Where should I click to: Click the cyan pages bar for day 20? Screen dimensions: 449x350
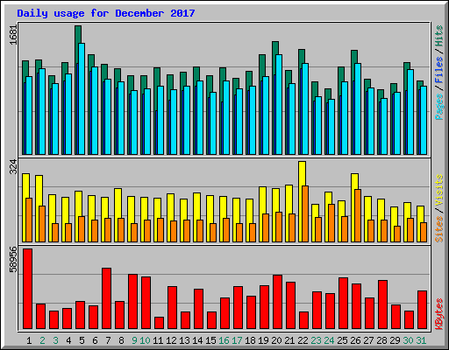pos(279,104)
